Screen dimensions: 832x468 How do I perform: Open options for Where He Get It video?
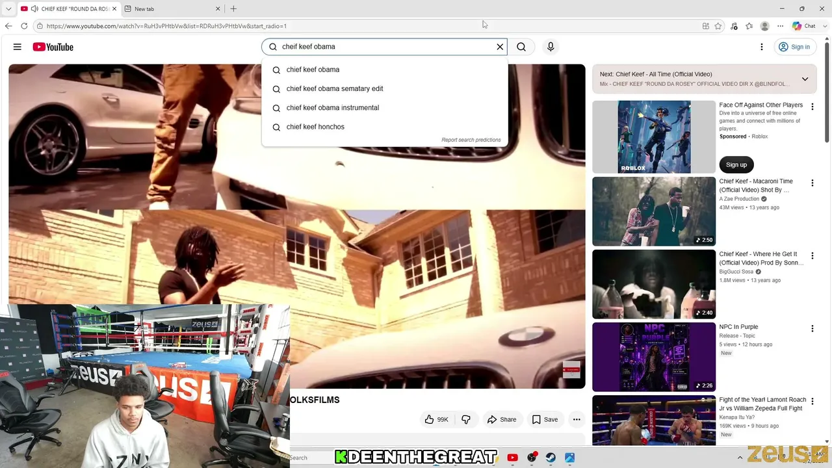point(812,256)
